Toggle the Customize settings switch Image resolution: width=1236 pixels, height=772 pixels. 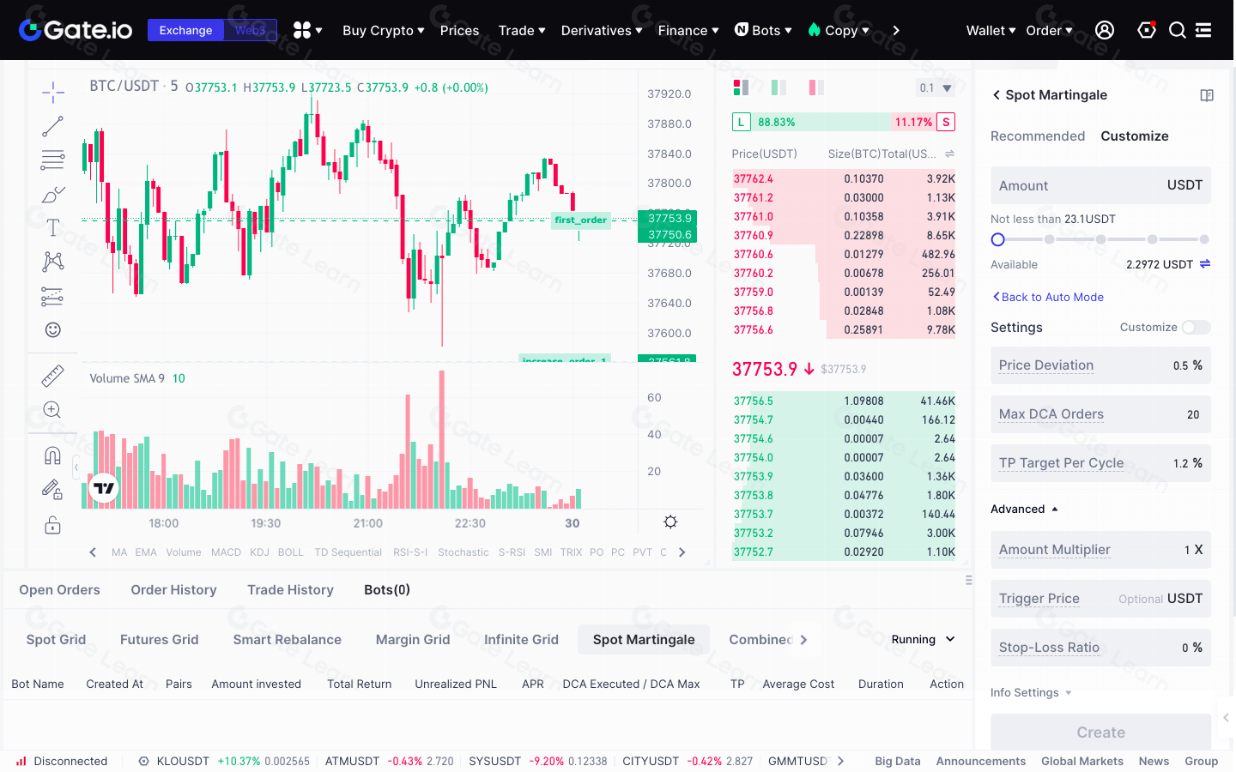pos(1195,327)
